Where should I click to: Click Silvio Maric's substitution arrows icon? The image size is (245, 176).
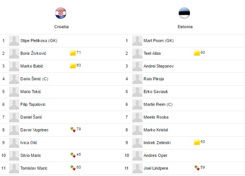coord(73,155)
